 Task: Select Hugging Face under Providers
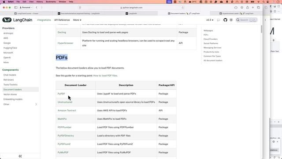[x=10, y=48]
